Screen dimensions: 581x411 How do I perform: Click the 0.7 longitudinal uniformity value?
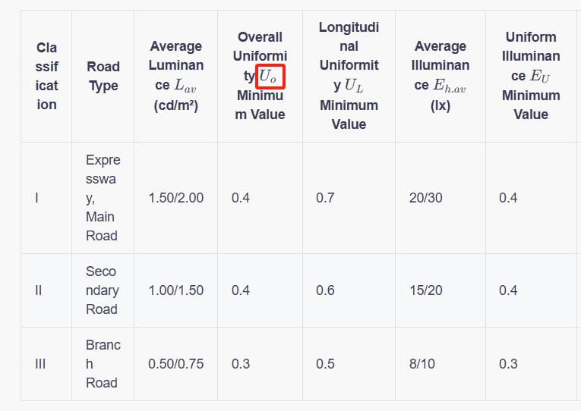coord(325,198)
